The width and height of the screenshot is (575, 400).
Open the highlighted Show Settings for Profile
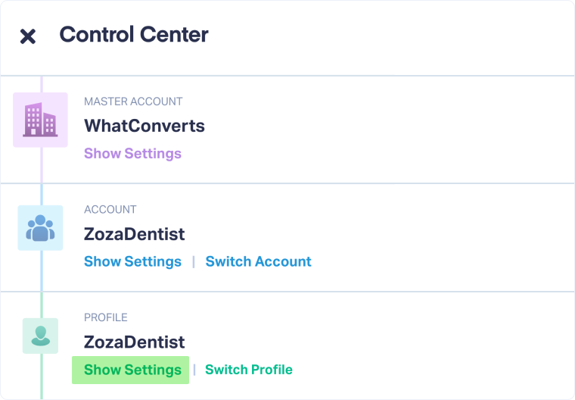click(132, 370)
